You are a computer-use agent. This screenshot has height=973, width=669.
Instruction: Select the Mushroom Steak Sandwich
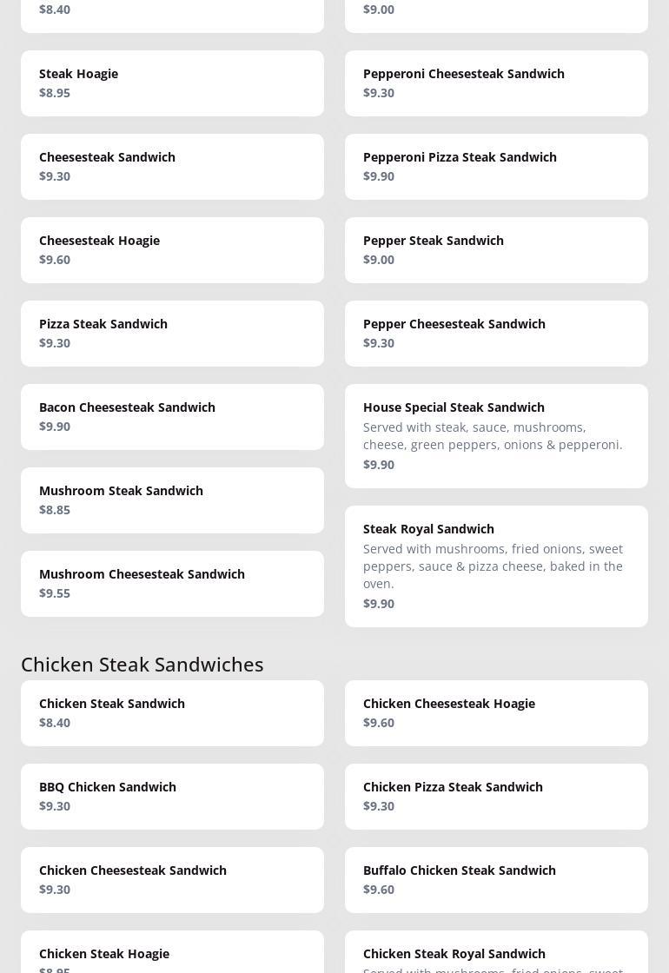(172, 500)
